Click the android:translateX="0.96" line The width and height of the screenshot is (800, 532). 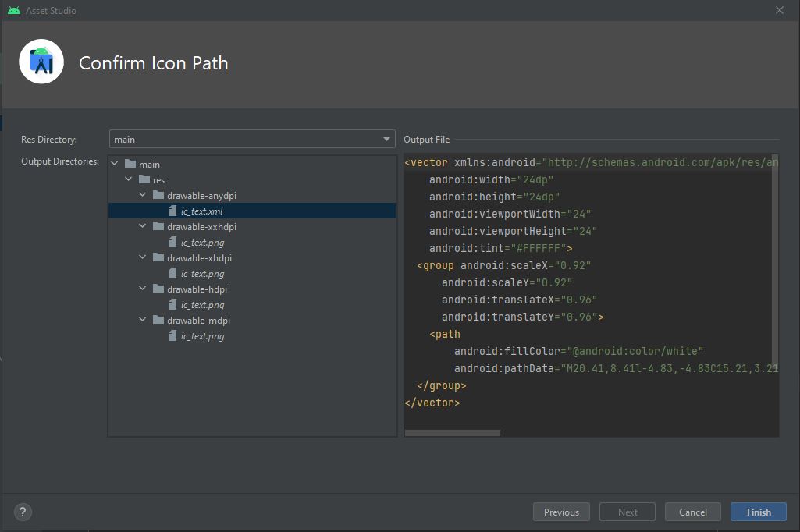click(x=519, y=300)
